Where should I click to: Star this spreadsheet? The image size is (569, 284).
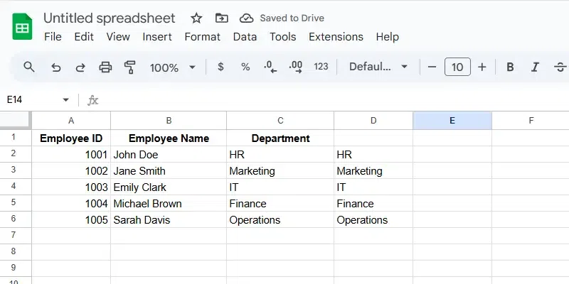[x=196, y=18]
